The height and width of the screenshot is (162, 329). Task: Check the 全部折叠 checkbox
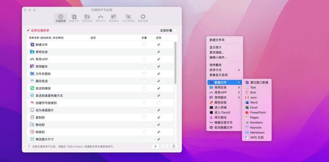coord(175,30)
